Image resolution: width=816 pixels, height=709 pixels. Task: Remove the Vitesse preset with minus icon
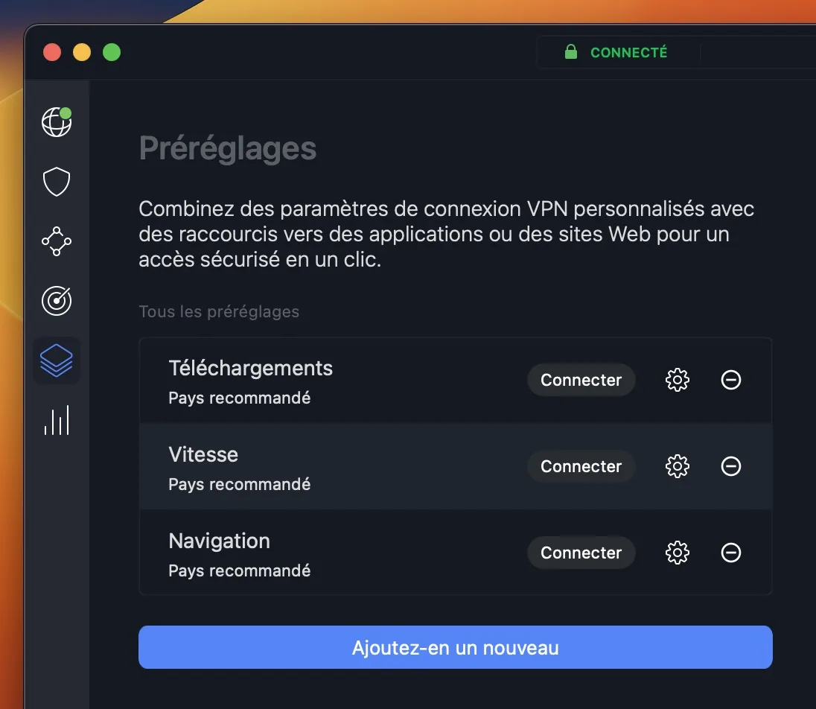[731, 466]
